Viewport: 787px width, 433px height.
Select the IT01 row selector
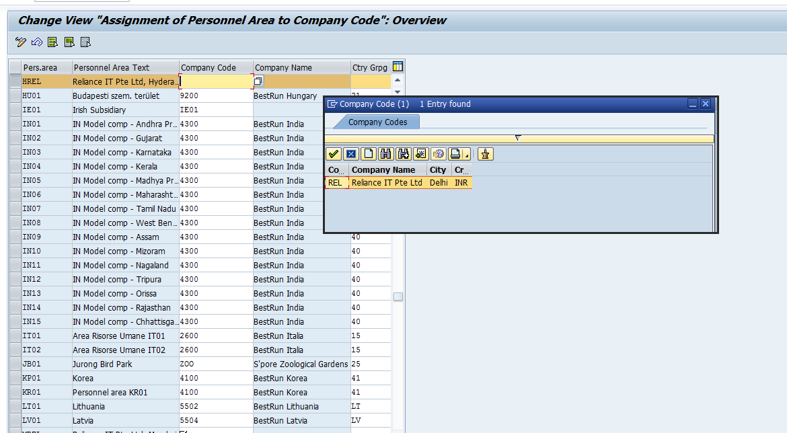15,336
